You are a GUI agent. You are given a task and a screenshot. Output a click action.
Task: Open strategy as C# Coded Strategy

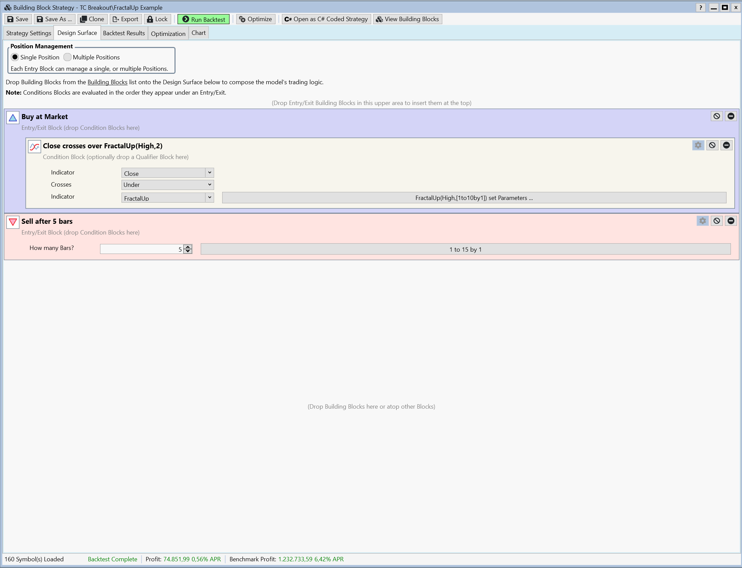[x=325, y=19]
